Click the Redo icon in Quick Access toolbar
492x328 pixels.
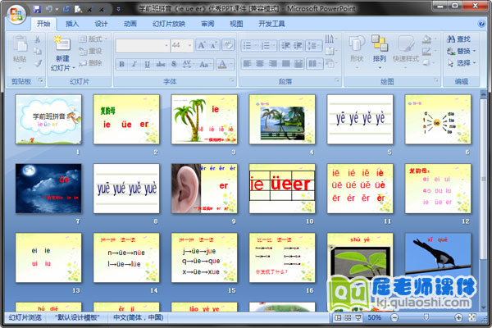[x=66, y=9]
